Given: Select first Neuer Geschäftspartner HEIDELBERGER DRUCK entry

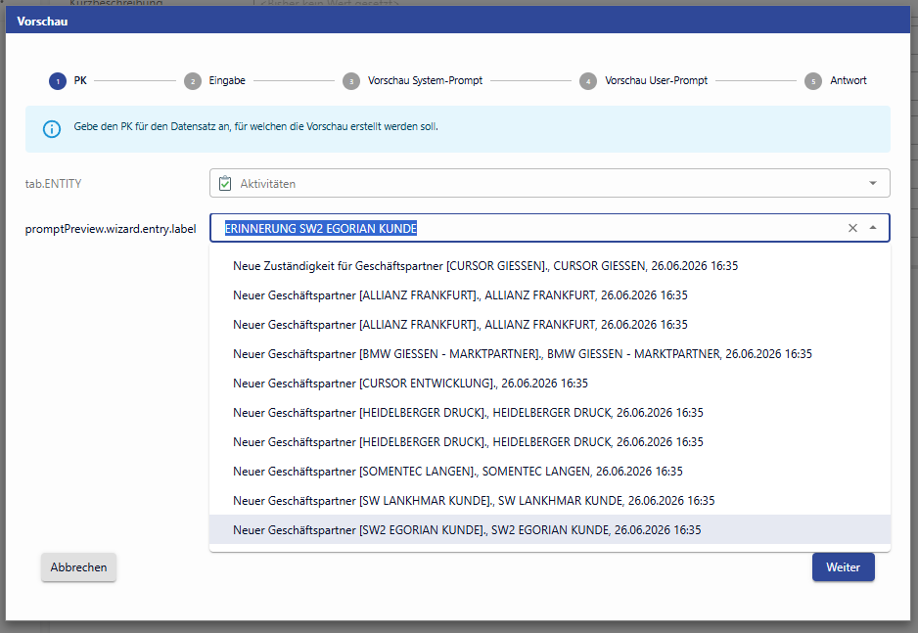Looking at the screenshot, I should pyautogui.click(x=550, y=413).
